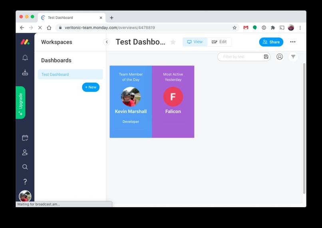Viewport: 322px width, 228px height.
Task: Click Most Active Yesterday title
Action: point(173,77)
